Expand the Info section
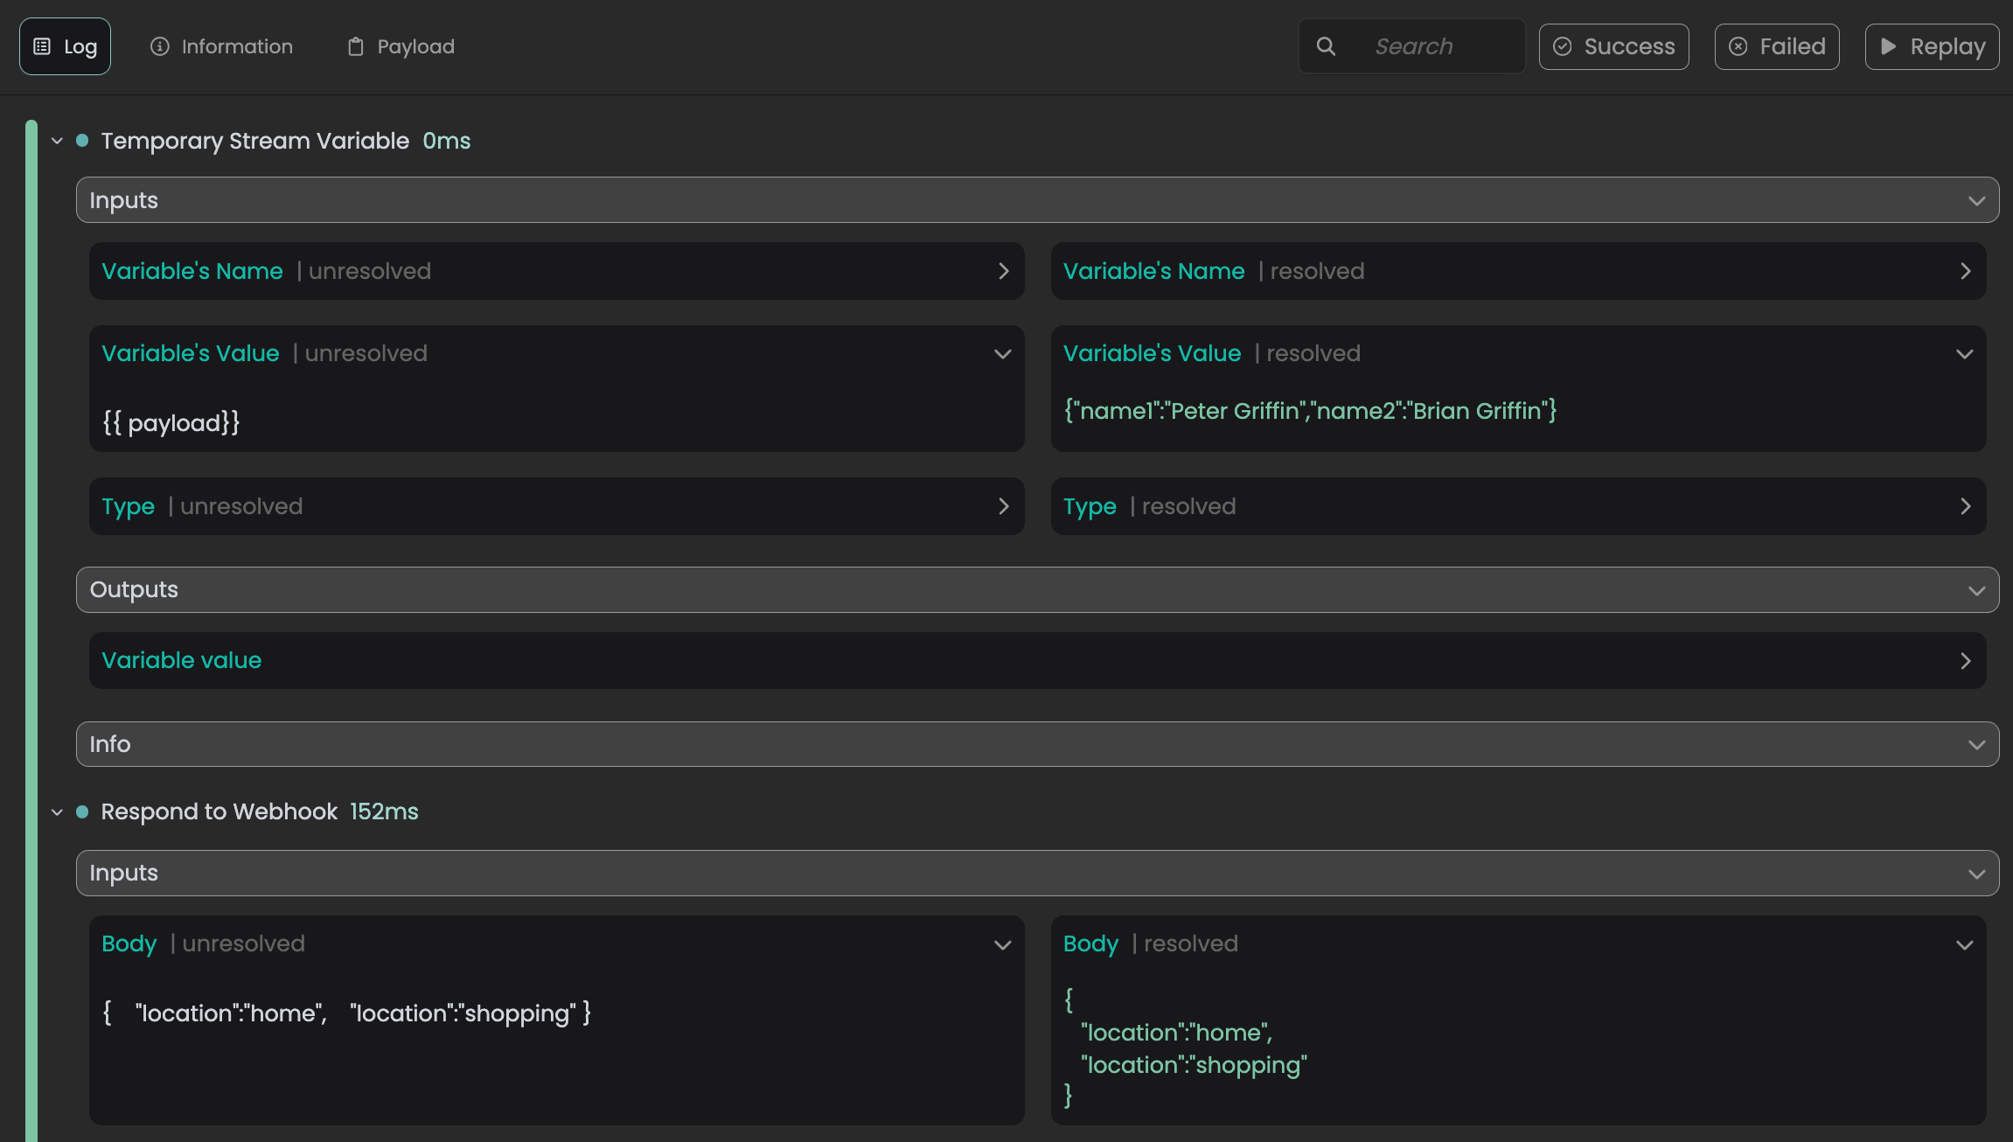Image resolution: width=2013 pixels, height=1142 pixels. (1975, 744)
